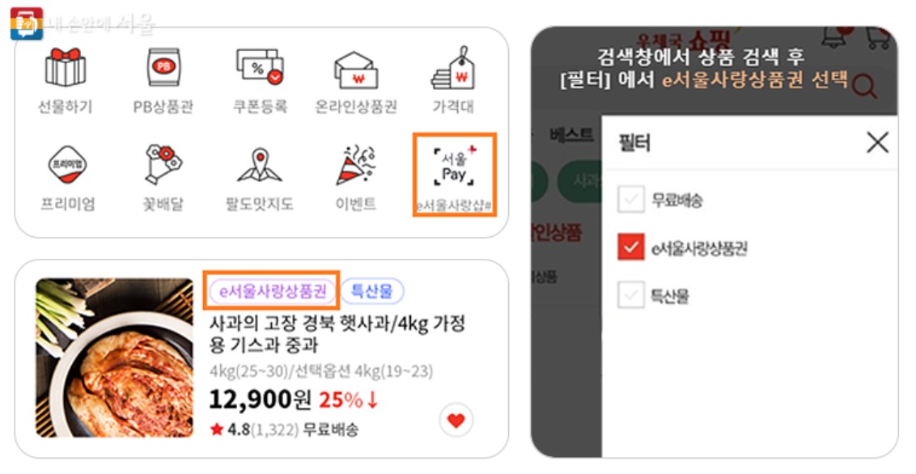
Task: Open the PB상품관 icon
Action: point(163,68)
